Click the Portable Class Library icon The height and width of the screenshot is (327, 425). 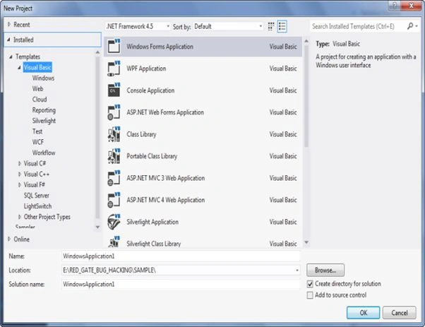point(114,156)
